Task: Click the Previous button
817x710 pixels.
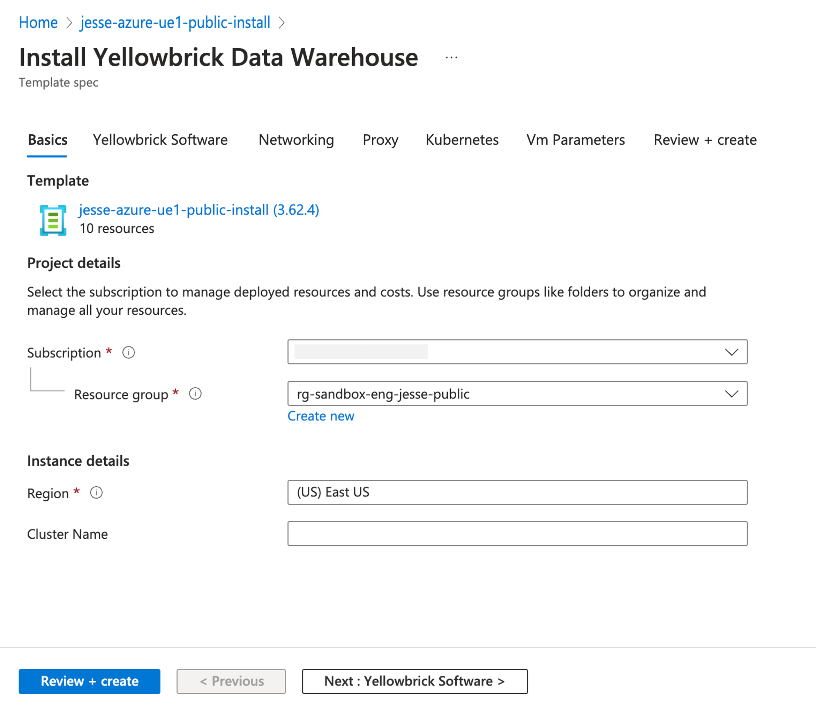Action: [231, 681]
